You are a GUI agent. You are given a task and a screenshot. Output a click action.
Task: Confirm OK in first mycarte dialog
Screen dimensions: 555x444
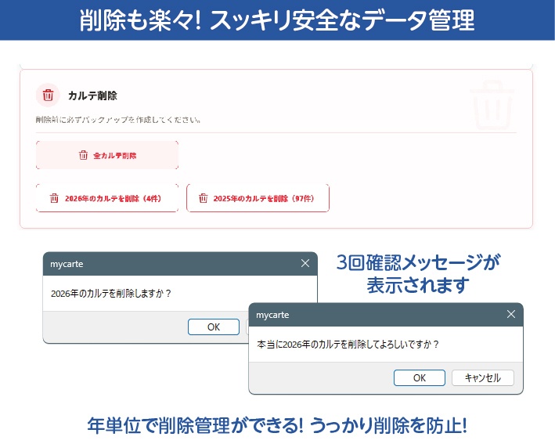pos(214,327)
